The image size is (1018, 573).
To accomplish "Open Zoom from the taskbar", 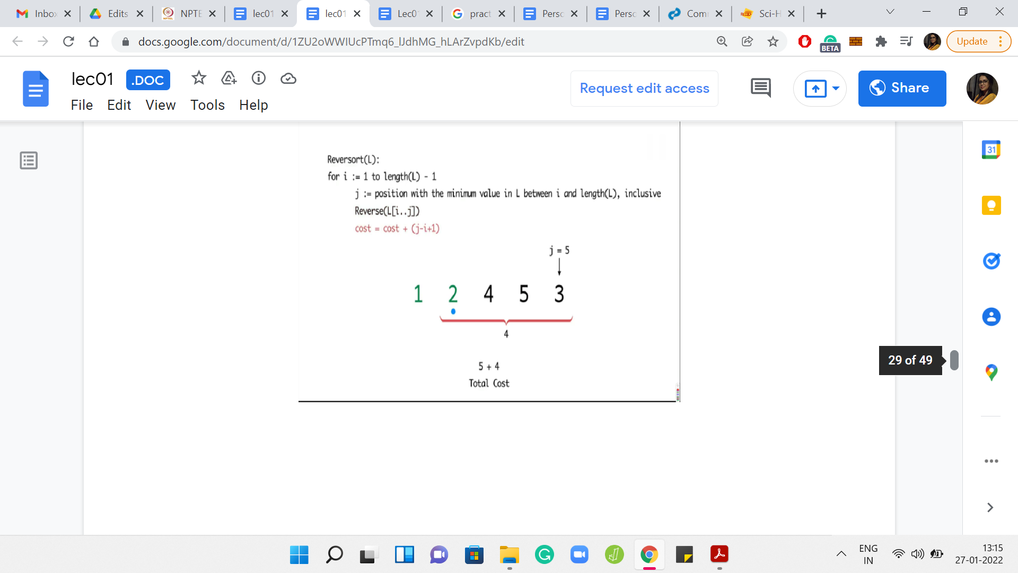I will tap(579, 555).
